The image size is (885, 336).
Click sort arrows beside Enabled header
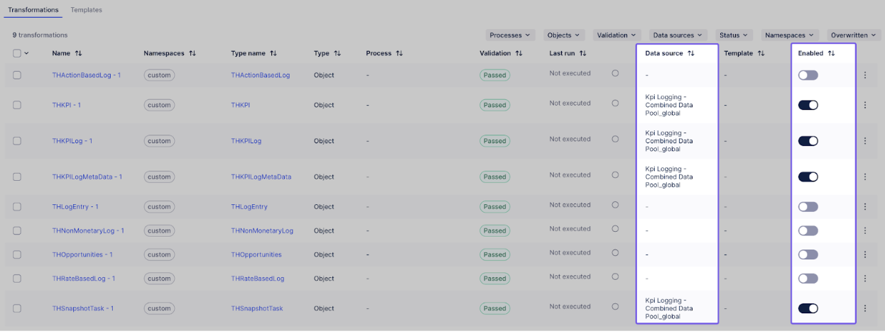point(831,53)
